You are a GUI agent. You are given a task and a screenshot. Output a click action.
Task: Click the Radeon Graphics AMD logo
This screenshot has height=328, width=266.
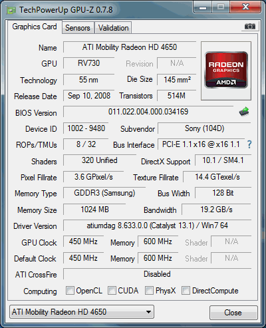click(226, 70)
